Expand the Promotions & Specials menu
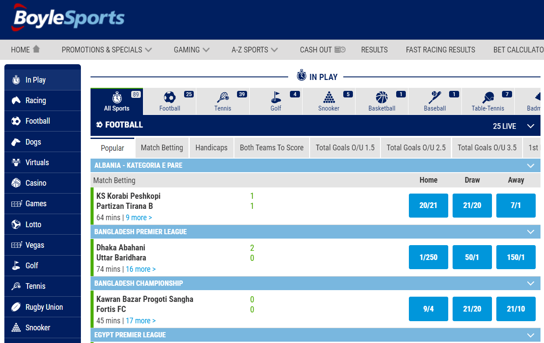Viewport: 544px width, 343px height. [107, 50]
